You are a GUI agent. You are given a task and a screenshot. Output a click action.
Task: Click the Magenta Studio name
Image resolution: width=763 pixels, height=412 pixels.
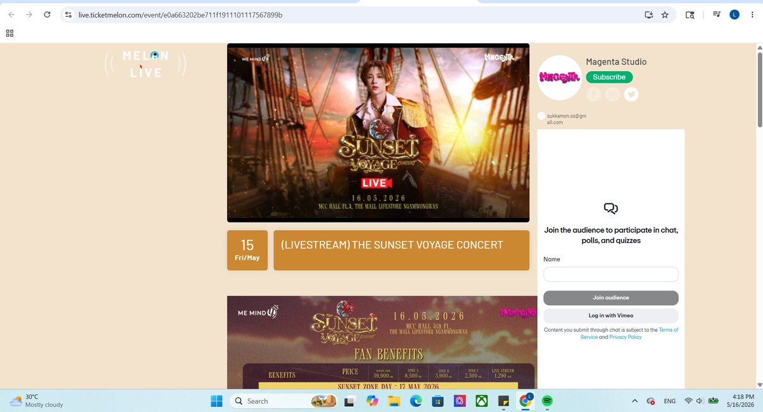point(616,62)
